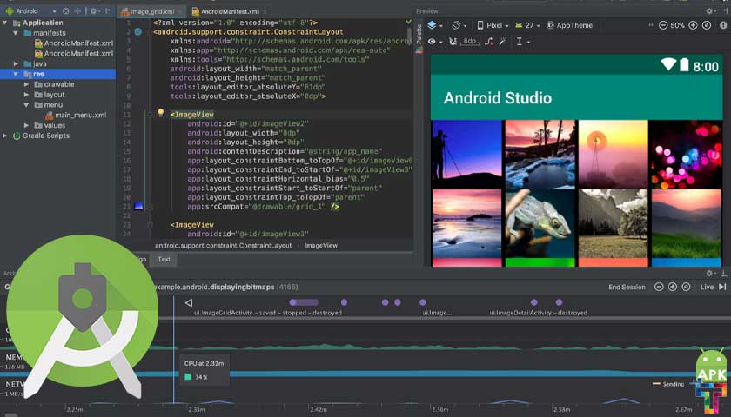Open the guidelines dropdown in preview toolbar
The height and width of the screenshot is (417, 731).
click(523, 42)
